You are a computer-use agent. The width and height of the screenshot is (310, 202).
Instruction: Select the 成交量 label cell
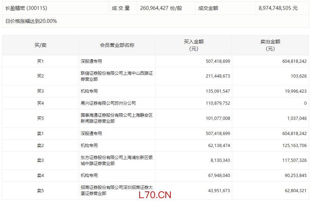tap(121, 8)
